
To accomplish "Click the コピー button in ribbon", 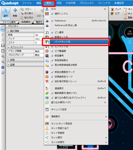I will pyautogui.click(x=26, y=9).
